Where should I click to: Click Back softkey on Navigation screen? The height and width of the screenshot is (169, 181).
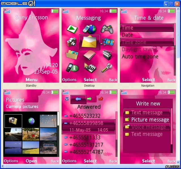[171, 80]
